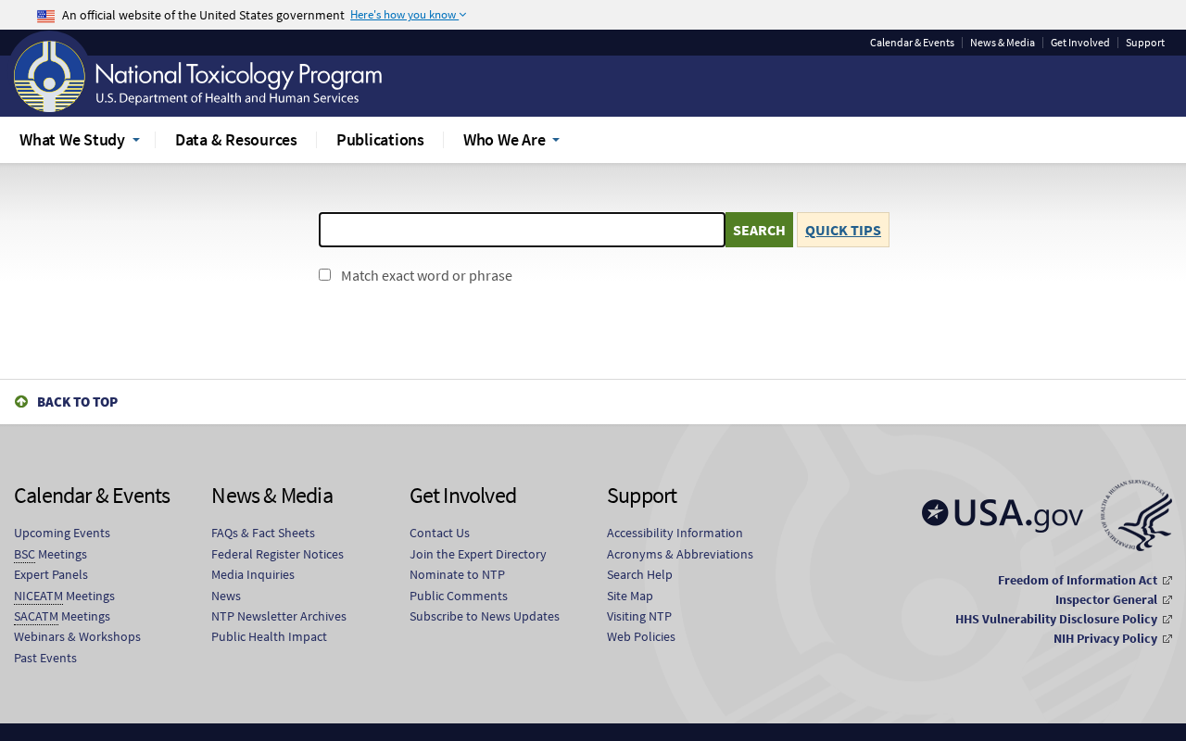Click the HHS eagle logo in footer
Screen dimensions: 1186x741
[1136, 515]
